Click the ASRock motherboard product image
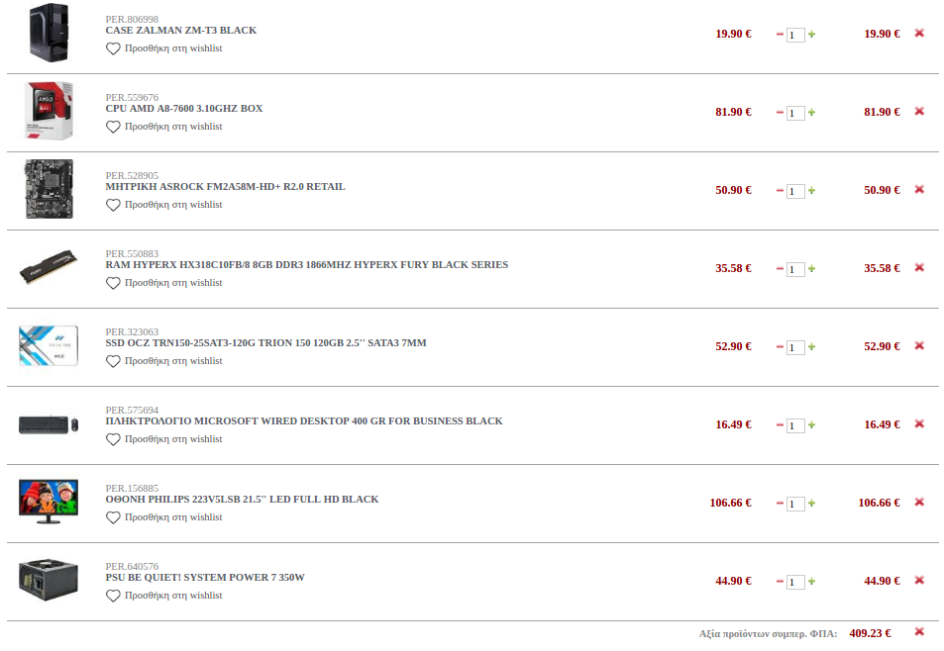Viewport: 944px width, 651px height. tap(49, 189)
